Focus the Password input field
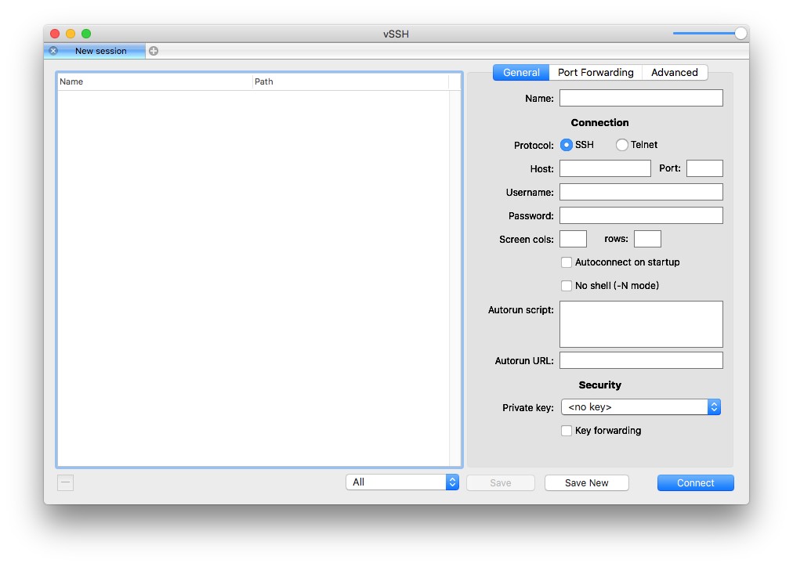 click(641, 215)
